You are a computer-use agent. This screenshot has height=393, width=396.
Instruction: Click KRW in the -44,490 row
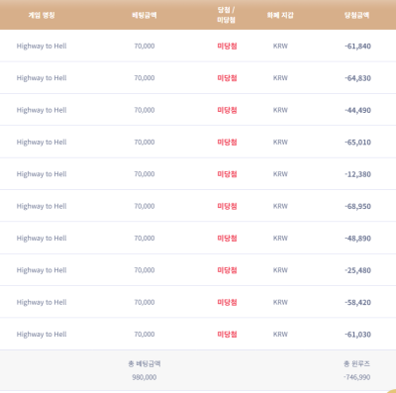[280, 110]
